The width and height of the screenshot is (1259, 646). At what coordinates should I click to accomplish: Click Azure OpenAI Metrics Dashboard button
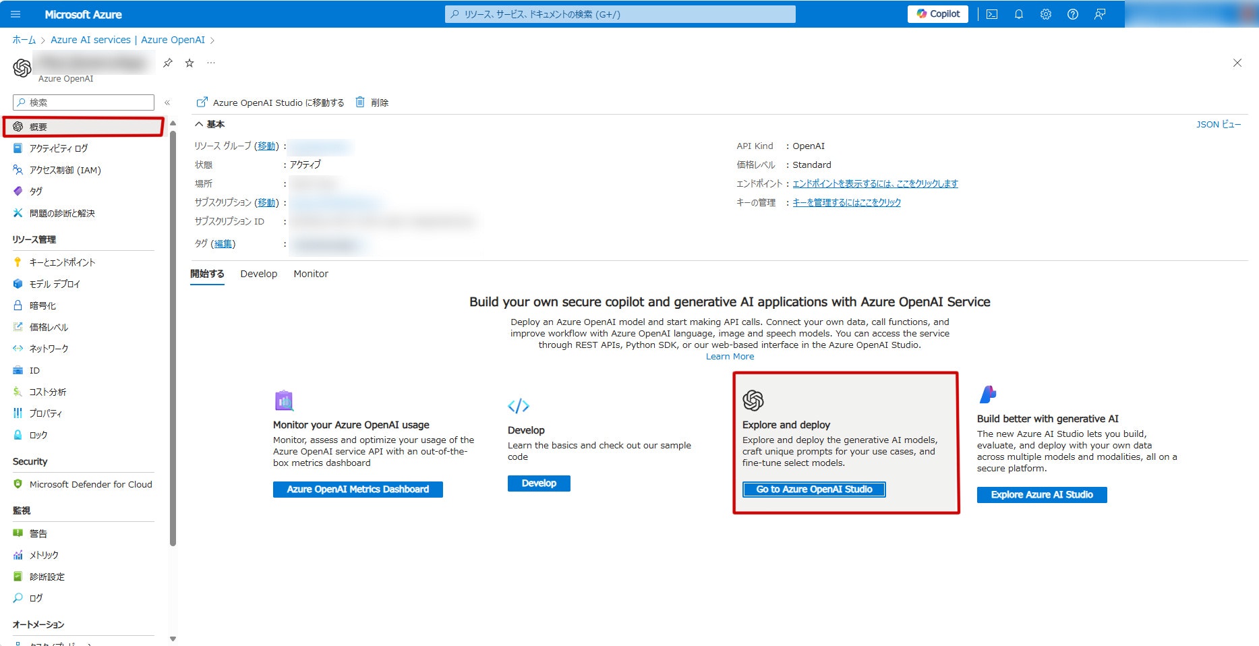click(x=358, y=490)
